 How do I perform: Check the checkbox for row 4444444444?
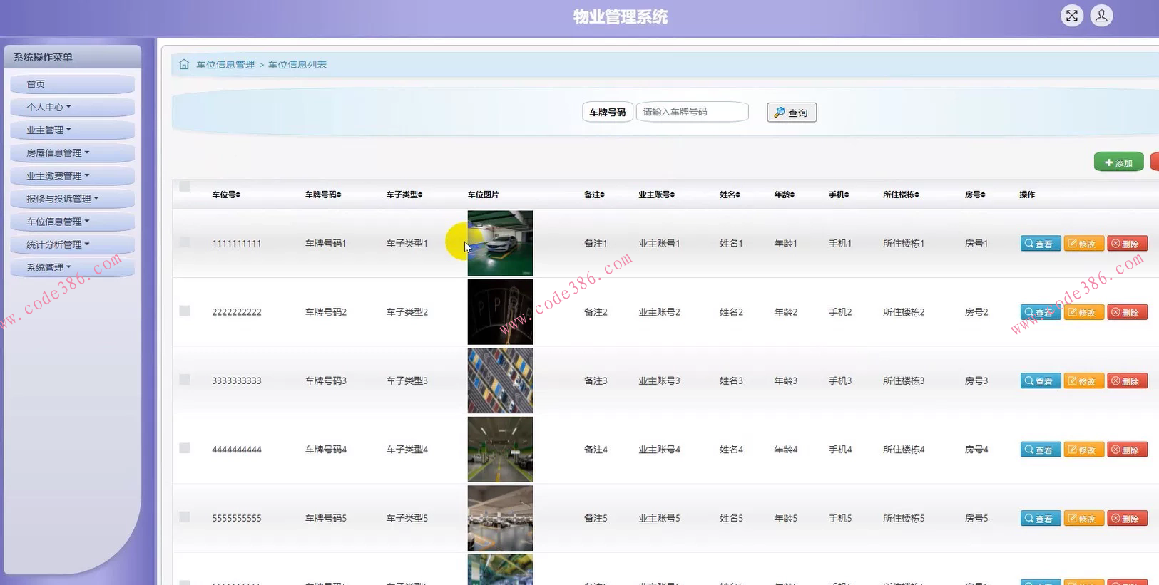(185, 448)
